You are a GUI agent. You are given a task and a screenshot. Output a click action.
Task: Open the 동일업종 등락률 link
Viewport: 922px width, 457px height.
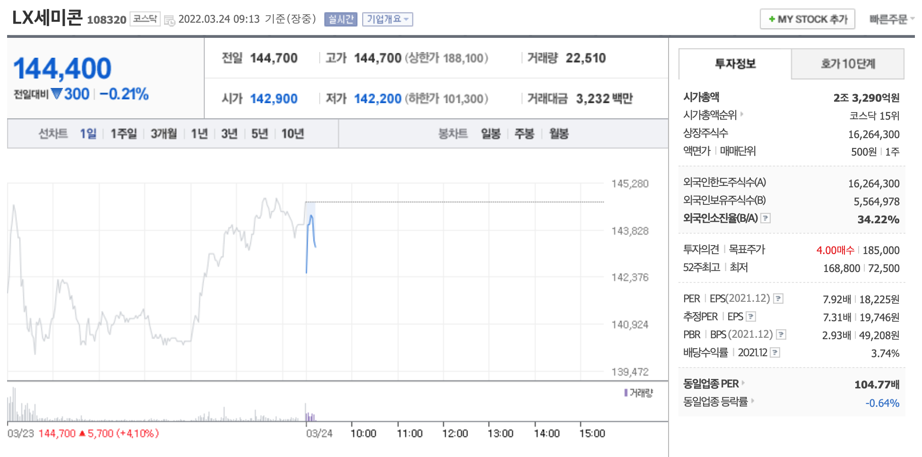715,402
